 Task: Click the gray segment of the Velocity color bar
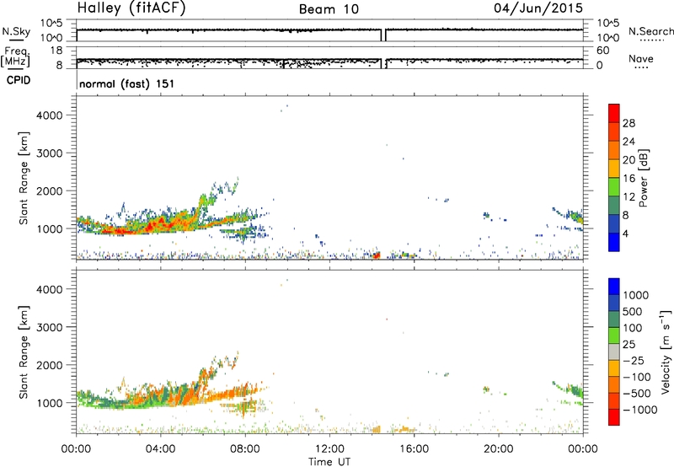pos(614,352)
